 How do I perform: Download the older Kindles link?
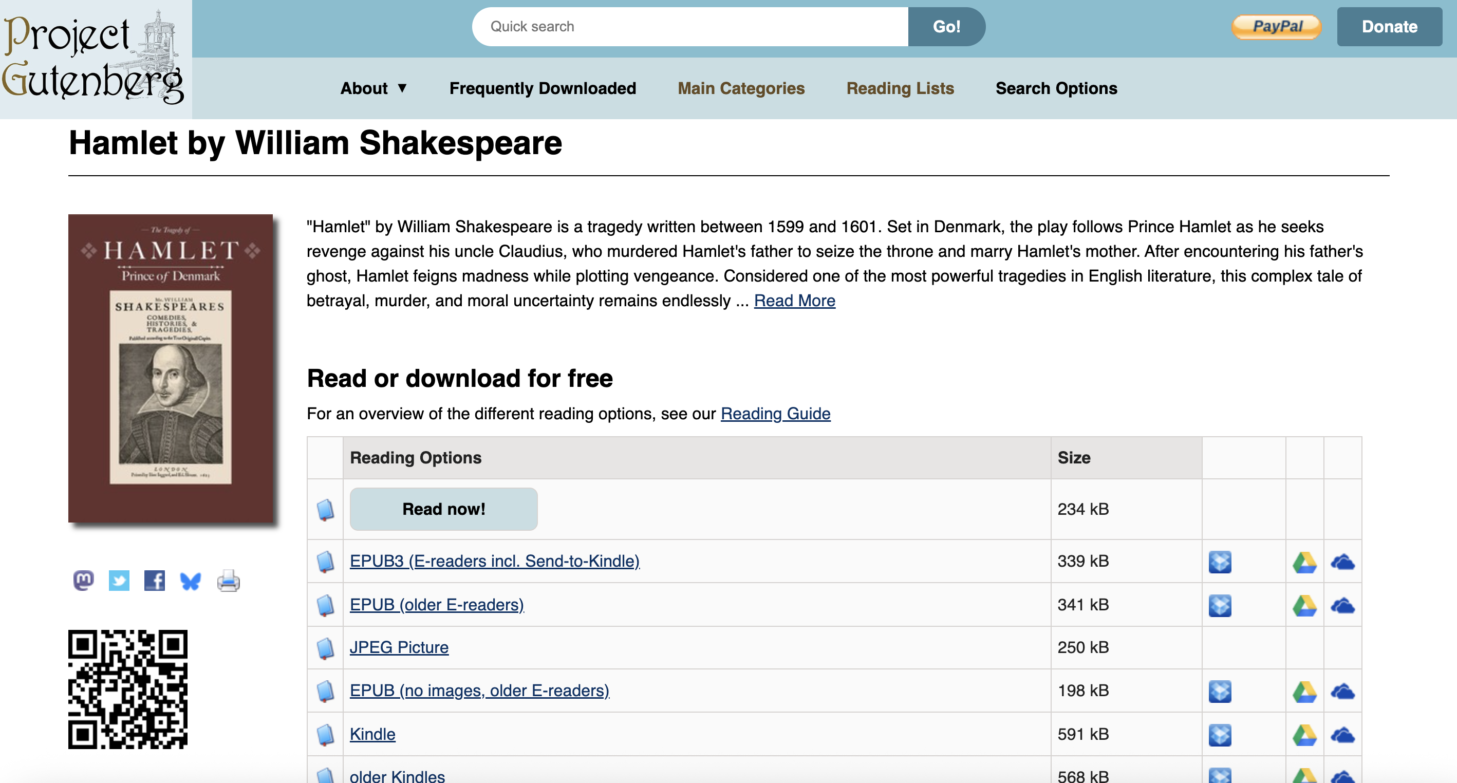pyautogui.click(x=397, y=776)
